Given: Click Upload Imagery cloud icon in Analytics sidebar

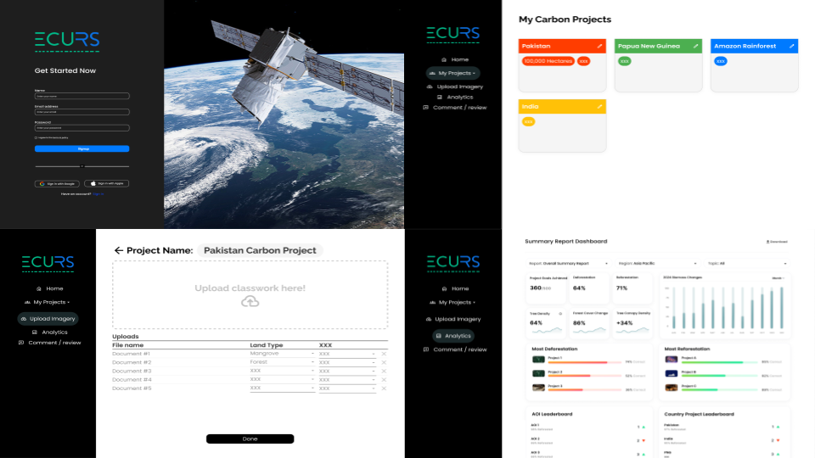Looking at the screenshot, I should point(428,320).
